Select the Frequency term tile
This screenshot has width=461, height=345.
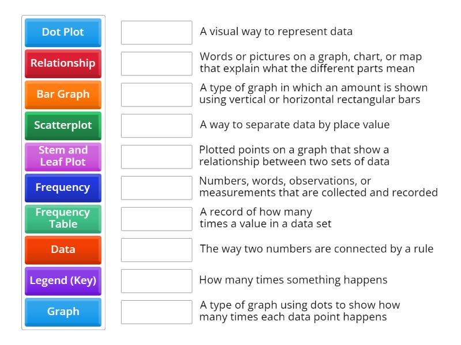click(62, 187)
